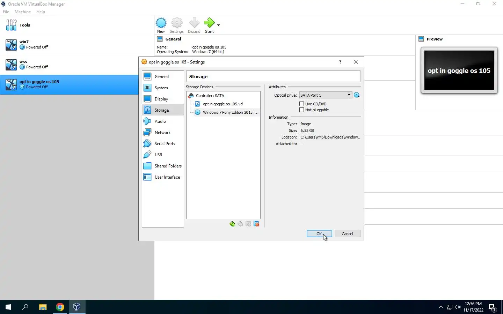The width and height of the screenshot is (503, 314).
Task: Select the wss virtual machine
Action: click(x=77, y=65)
